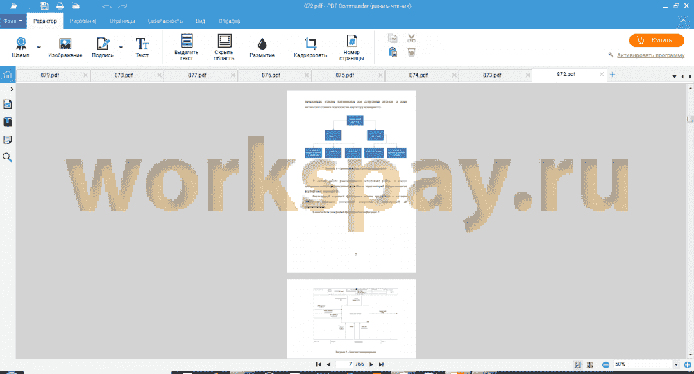Activate the Текст text tool
This screenshot has width=694, height=374.
tap(142, 48)
